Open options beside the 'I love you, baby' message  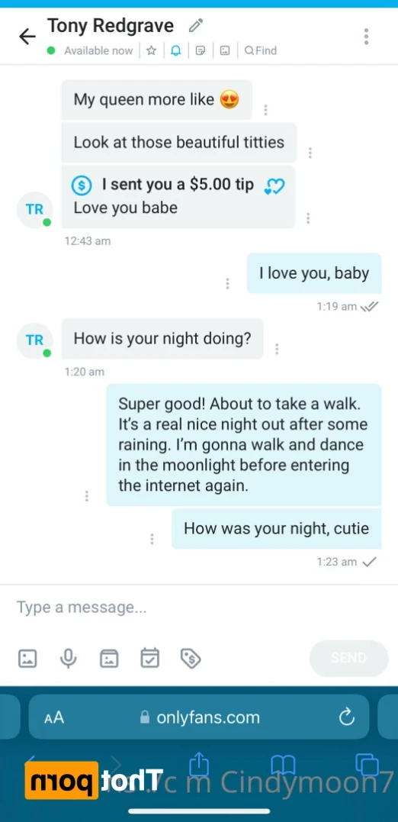click(x=227, y=284)
